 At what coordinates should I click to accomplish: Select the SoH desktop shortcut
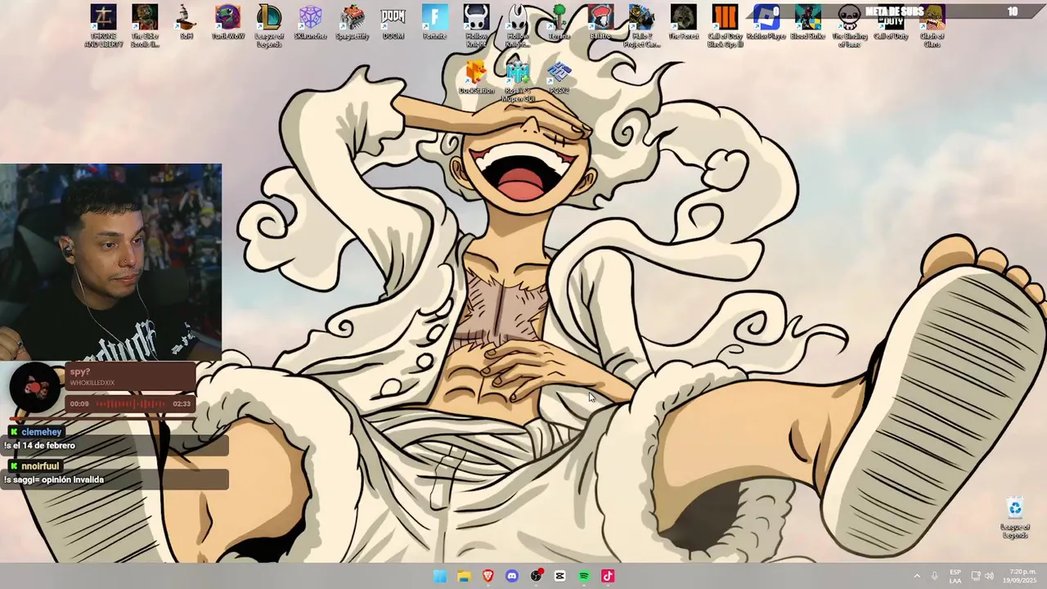(186, 22)
